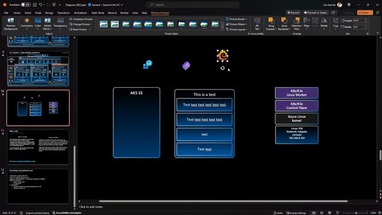Click the 'Click to add notes' area
382x215 pixels.
pos(91,207)
